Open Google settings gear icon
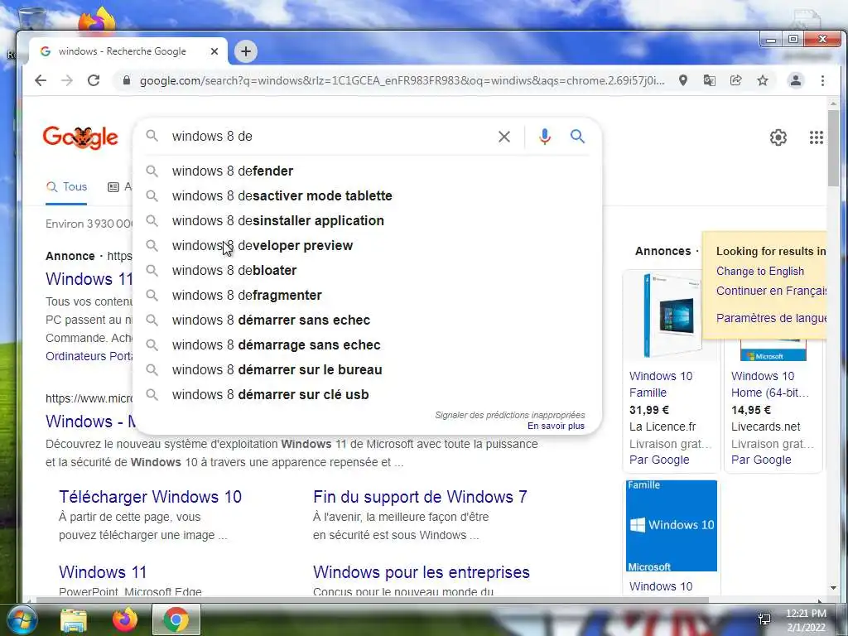This screenshot has width=848, height=636. tap(778, 137)
